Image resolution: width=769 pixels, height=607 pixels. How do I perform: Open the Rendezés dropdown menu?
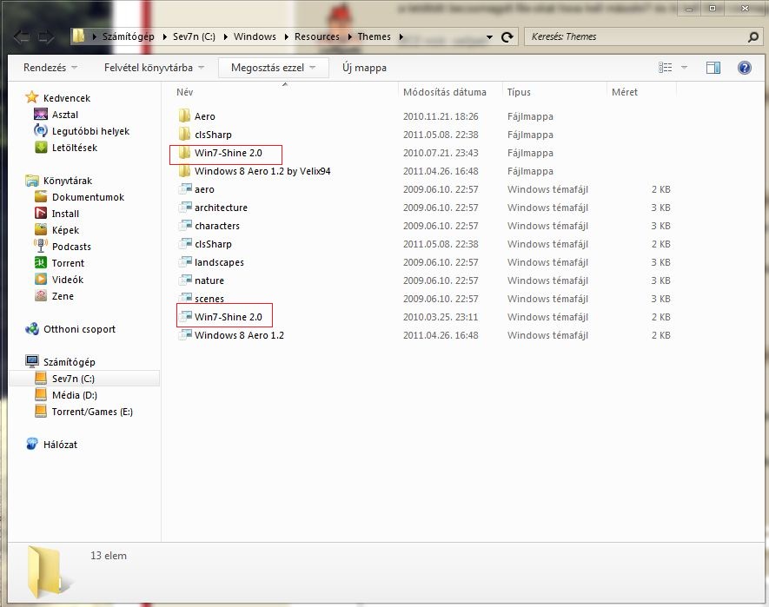click(50, 68)
